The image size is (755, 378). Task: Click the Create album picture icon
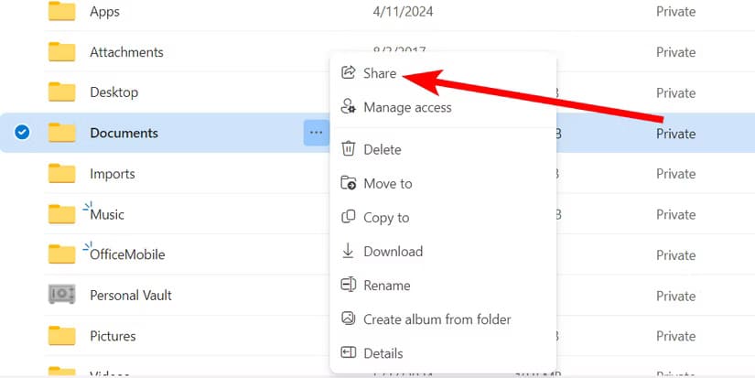click(348, 319)
